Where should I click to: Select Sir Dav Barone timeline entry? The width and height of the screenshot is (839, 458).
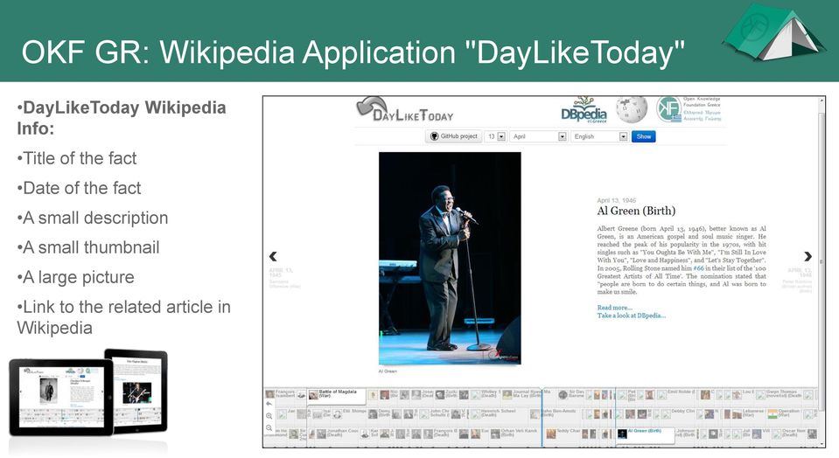(x=571, y=394)
